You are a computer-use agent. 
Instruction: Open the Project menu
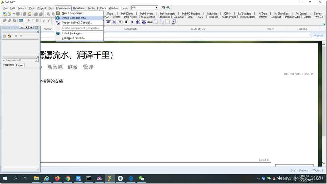[x=41, y=8]
